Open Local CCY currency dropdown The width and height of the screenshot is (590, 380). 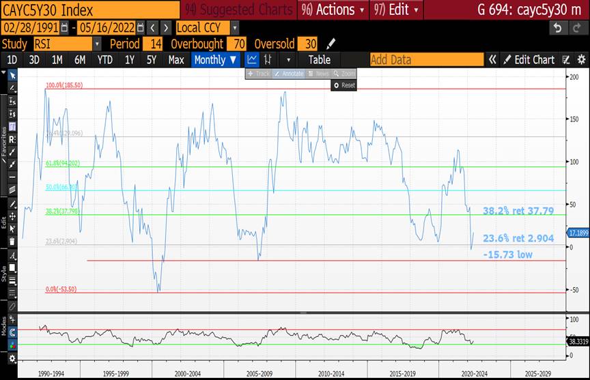coord(235,28)
